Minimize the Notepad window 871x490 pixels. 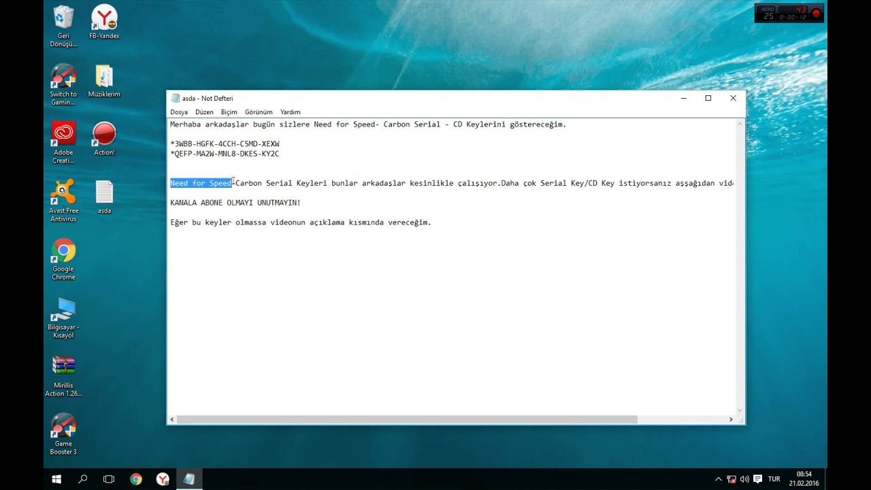click(x=683, y=98)
